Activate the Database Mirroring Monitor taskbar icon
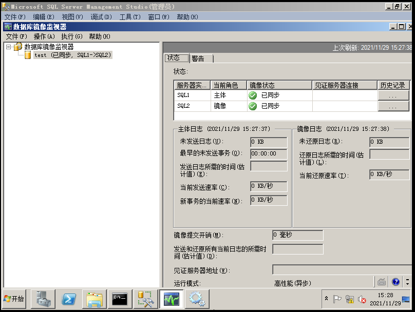The width and height of the screenshot is (415, 312). coord(171,299)
